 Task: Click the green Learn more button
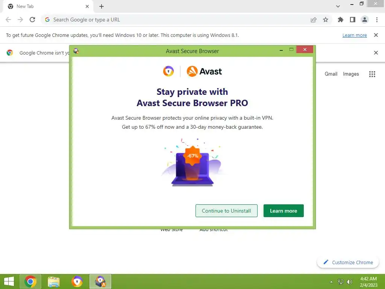pos(283,211)
